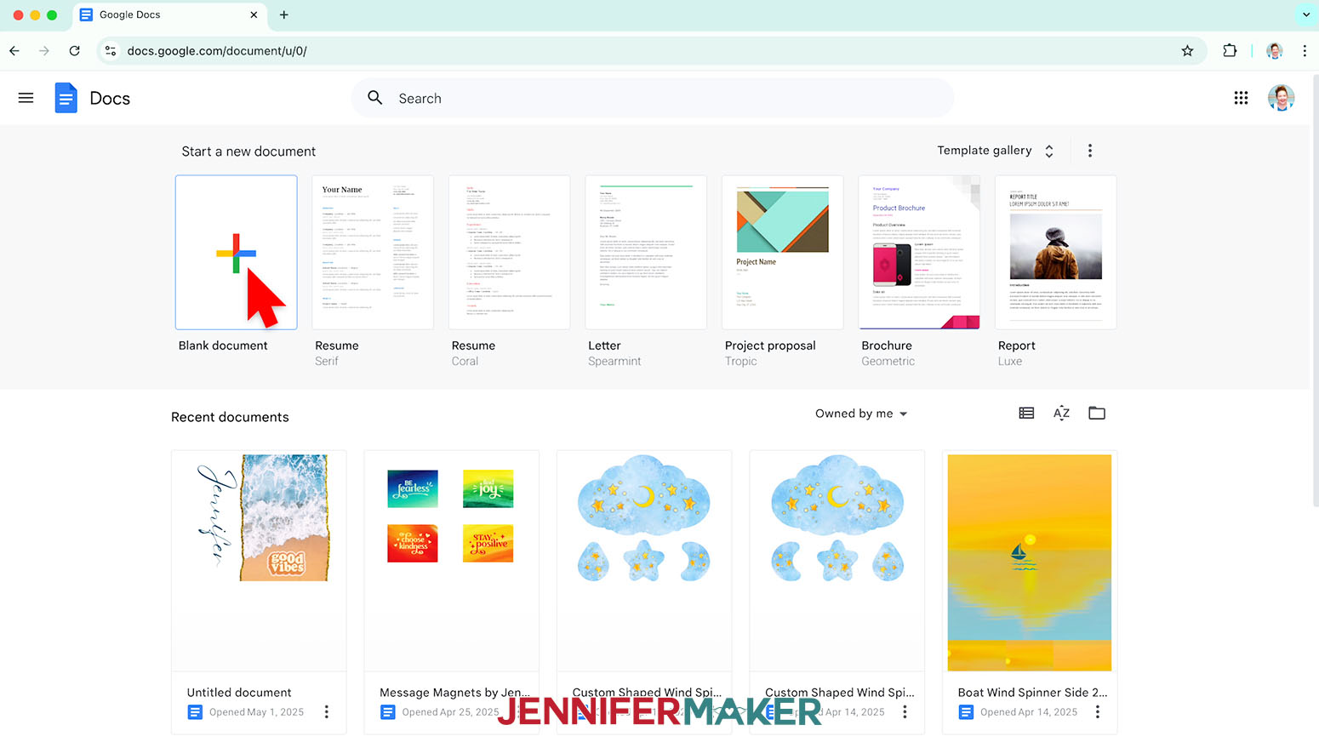Screen dimensions: 1319x742
Task: Open the tab search dropdown arrow
Action: [x=1306, y=14]
